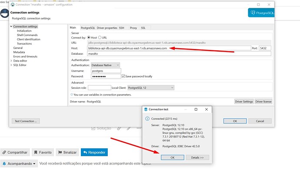Click the Port field showing 5432
The height and width of the screenshot is (174, 300).
pyautogui.click(x=265, y=48)
